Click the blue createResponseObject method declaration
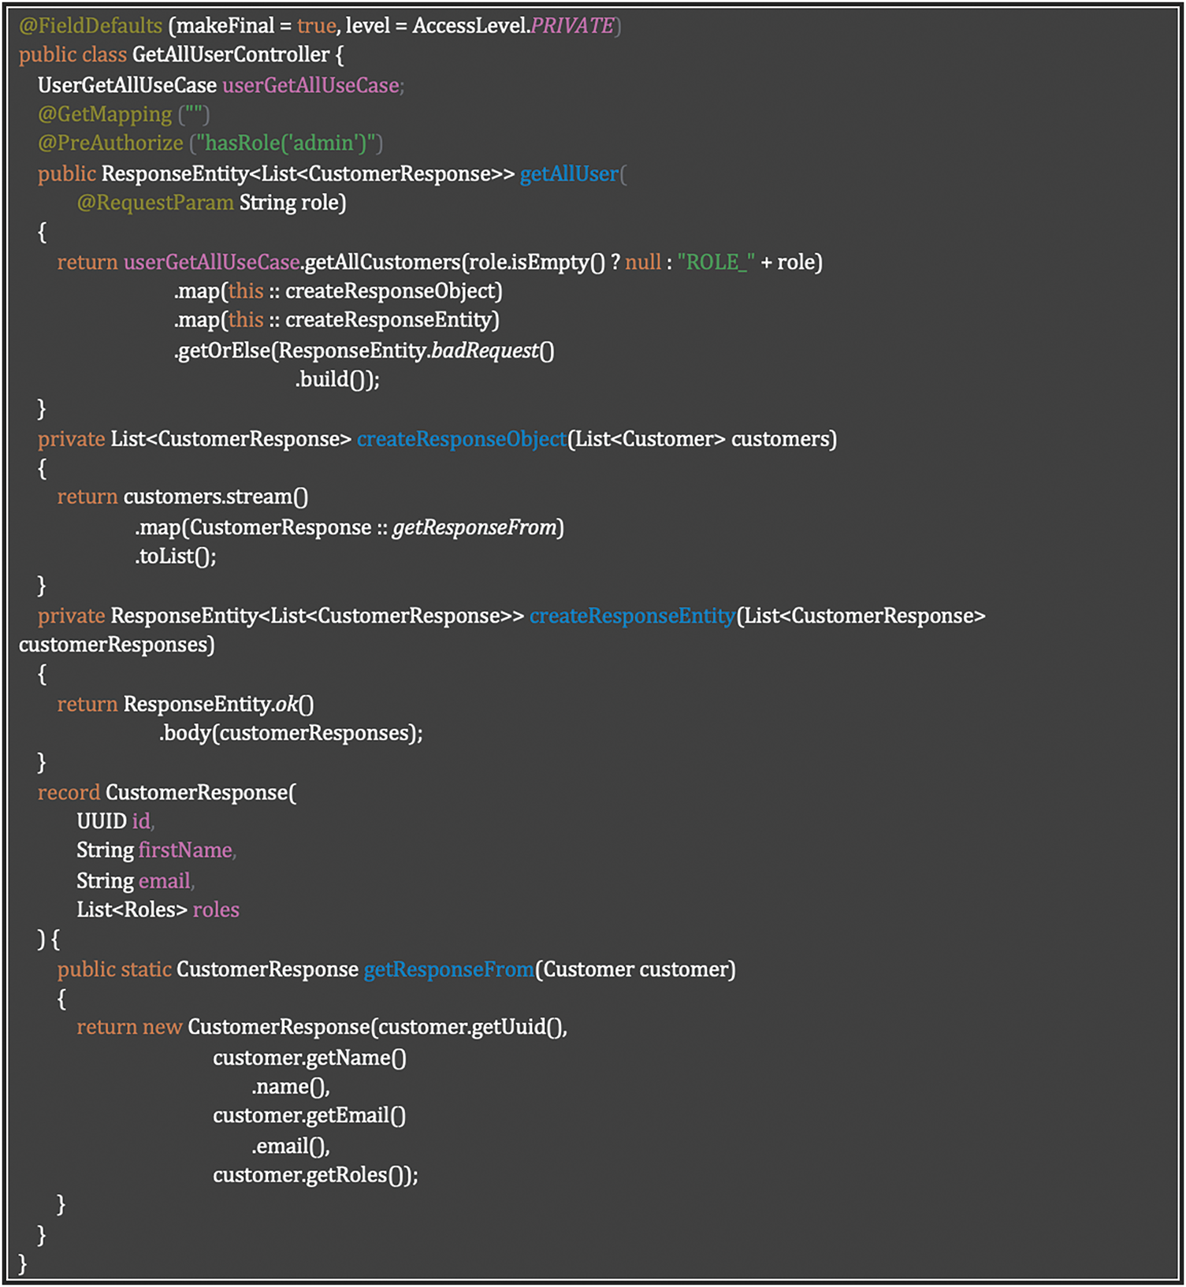The width and height of the screenshot is (1186, 1287). pyautogui.click(x=462, y=440)
